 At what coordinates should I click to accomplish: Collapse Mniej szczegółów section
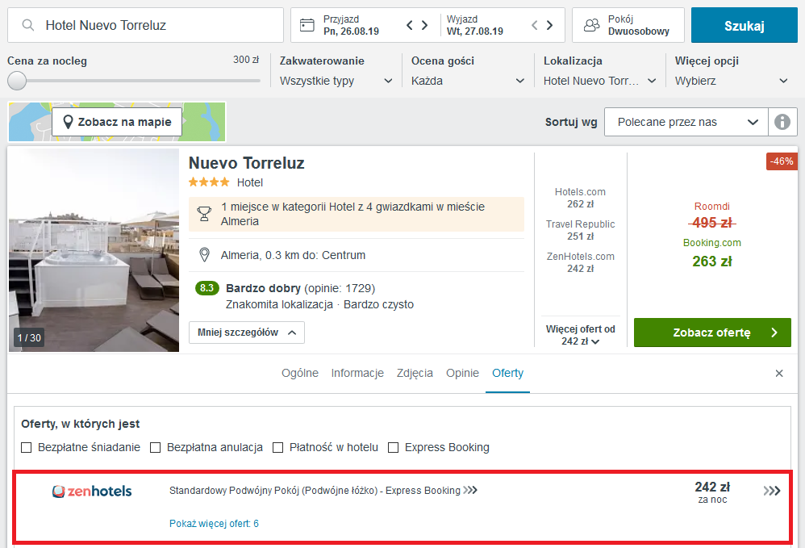[247, 333]
